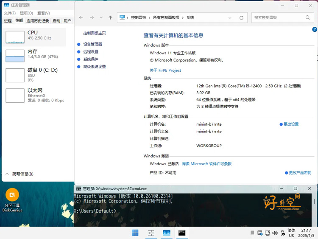Switch input method 简体 US indicator

click(x=291, y=233)
